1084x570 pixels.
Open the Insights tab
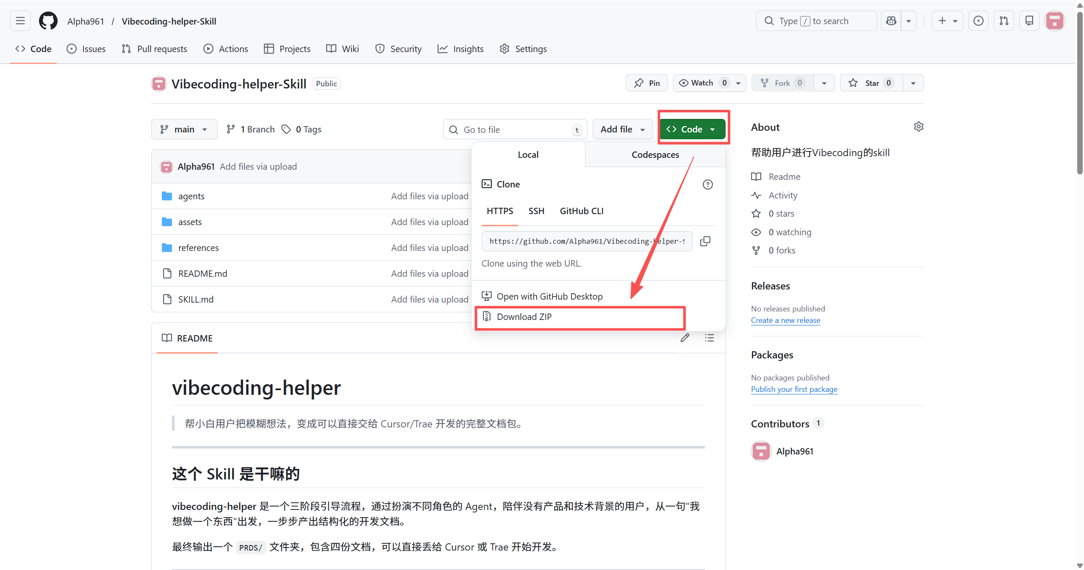coord(460,49)
